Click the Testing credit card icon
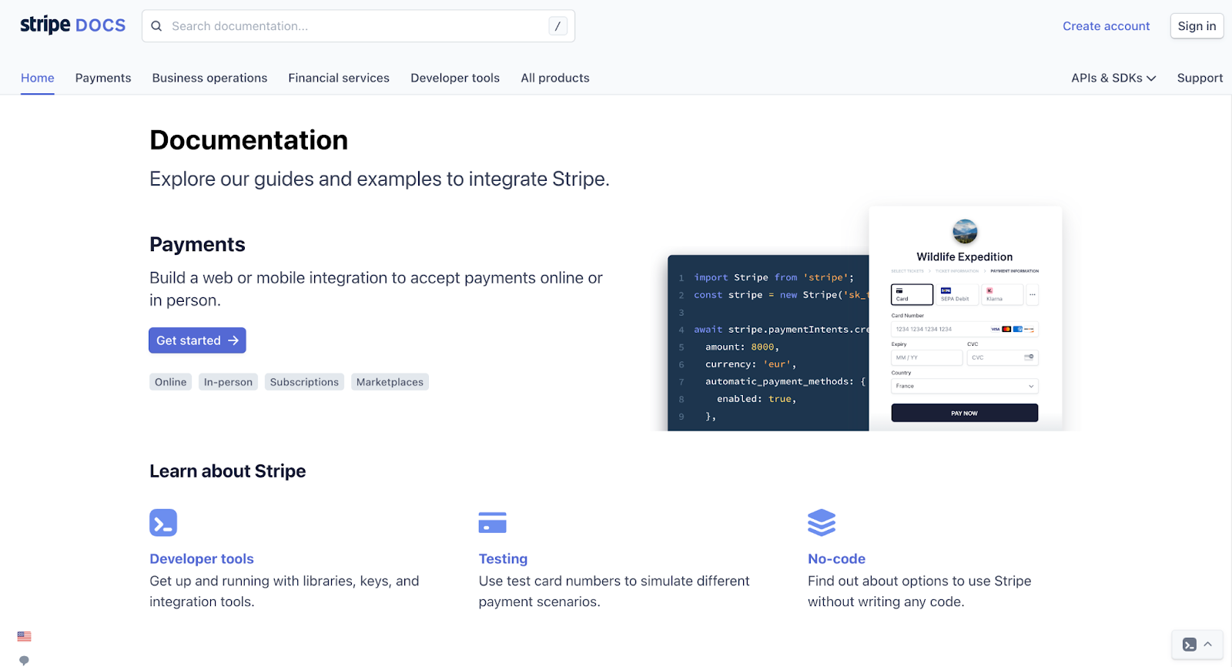The height and width of the screenshot is (667, 1232). pyautogui.click(x=493, y=523)
